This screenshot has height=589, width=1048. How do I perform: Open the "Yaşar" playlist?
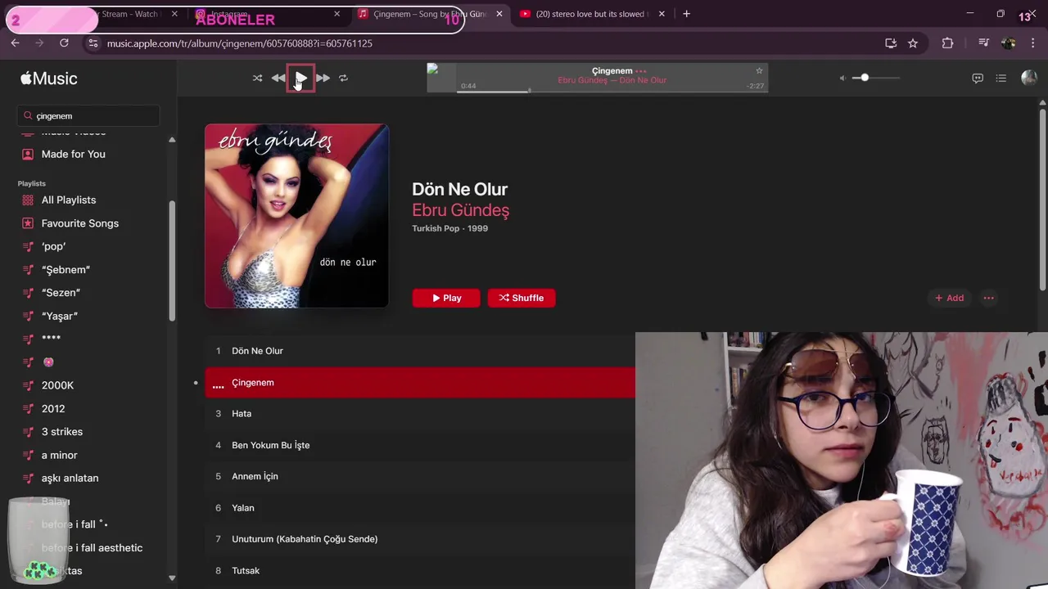(59, 316)
